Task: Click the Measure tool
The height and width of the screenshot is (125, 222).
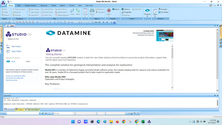Action: 100,9
